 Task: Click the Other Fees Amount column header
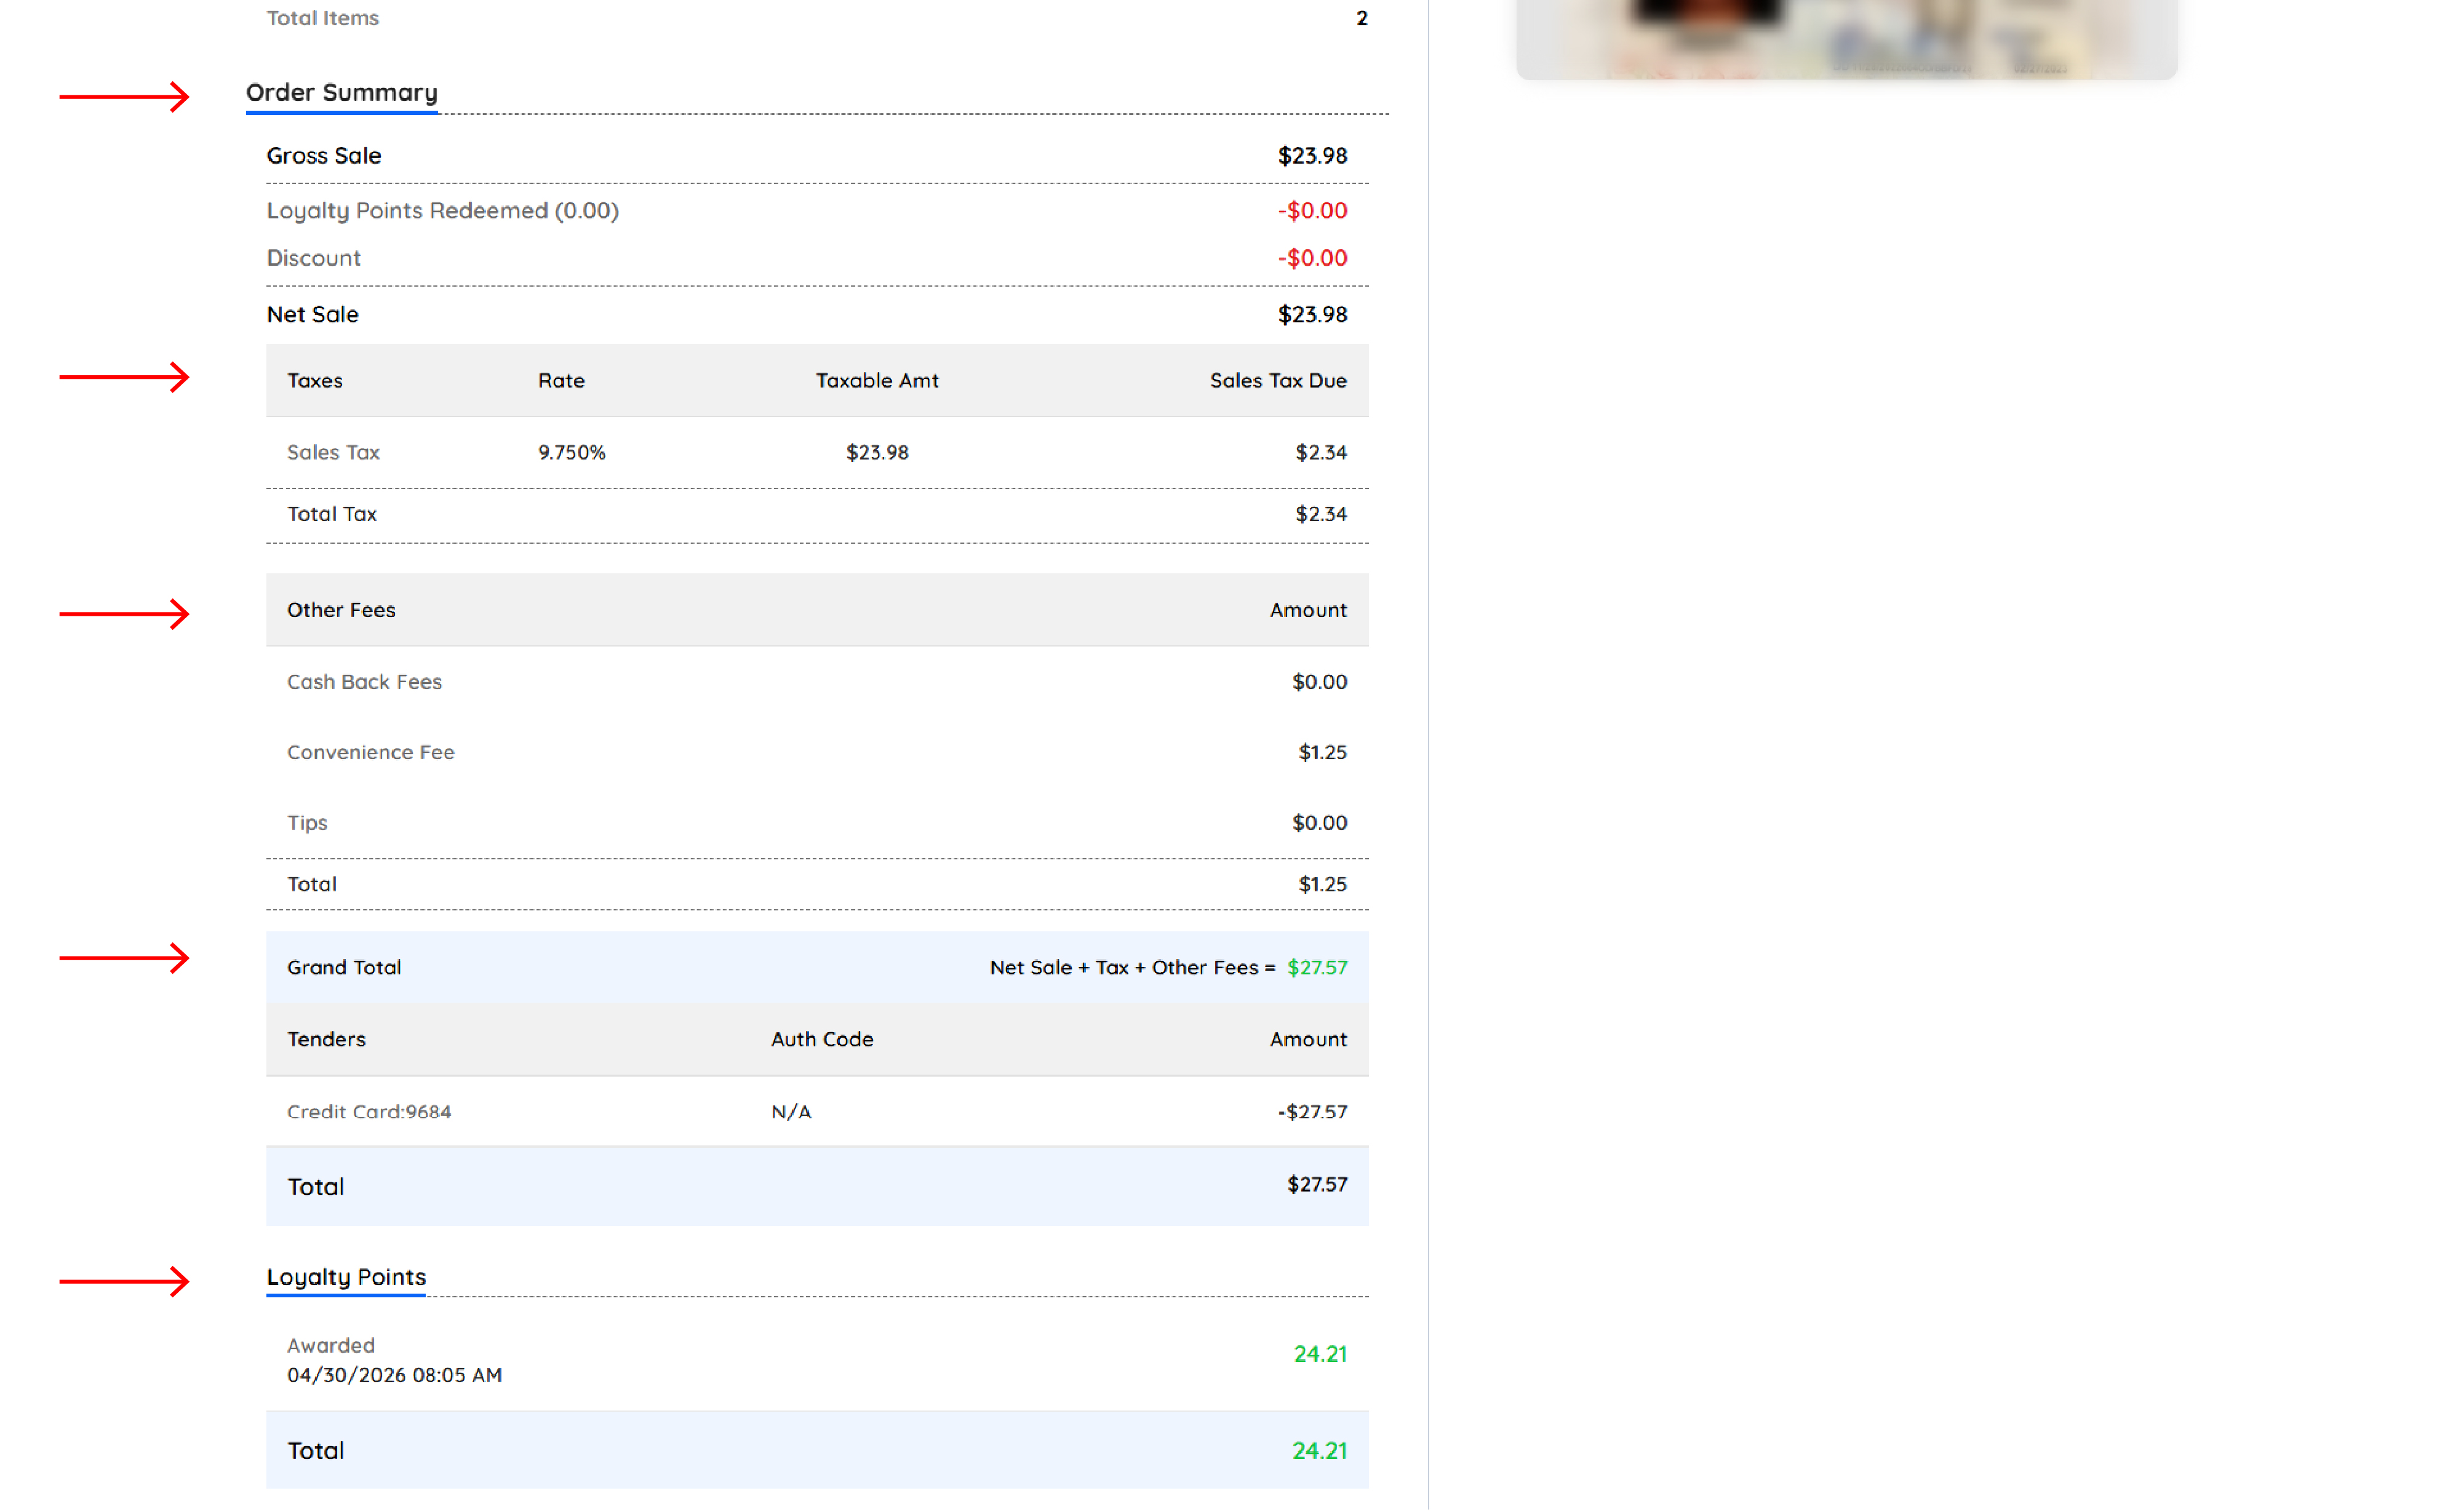pos(1308,610)
